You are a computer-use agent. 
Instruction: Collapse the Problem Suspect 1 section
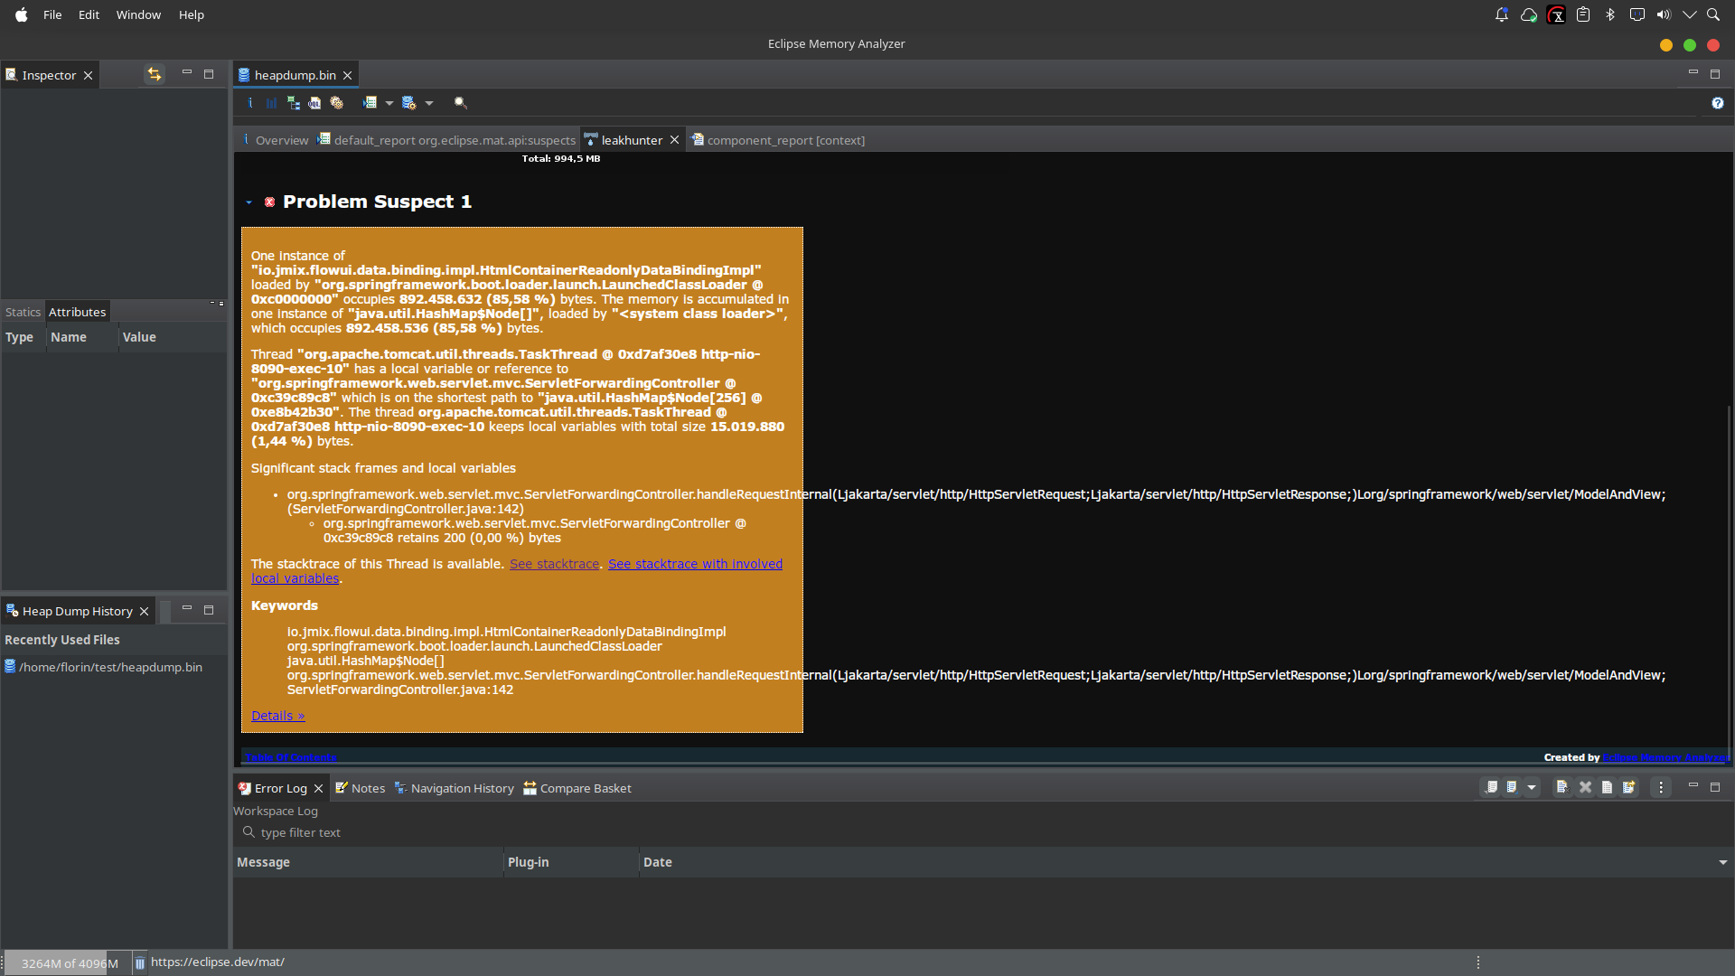(249, 202)
